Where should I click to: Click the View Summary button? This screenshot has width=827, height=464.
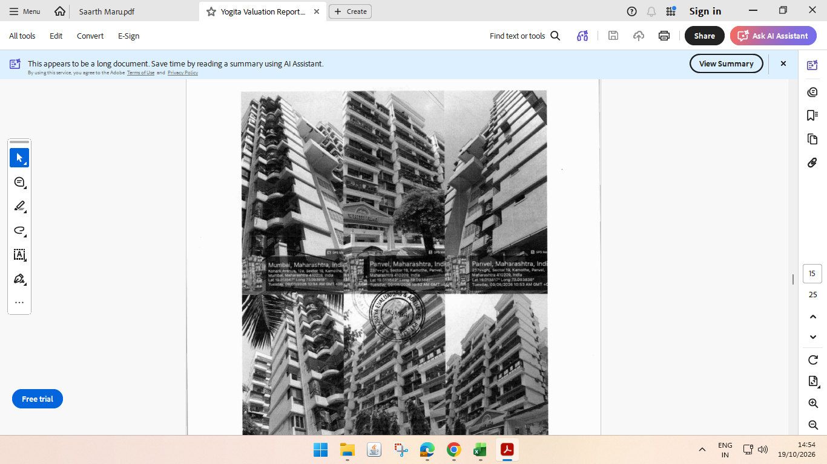click(x=727, y=63)
